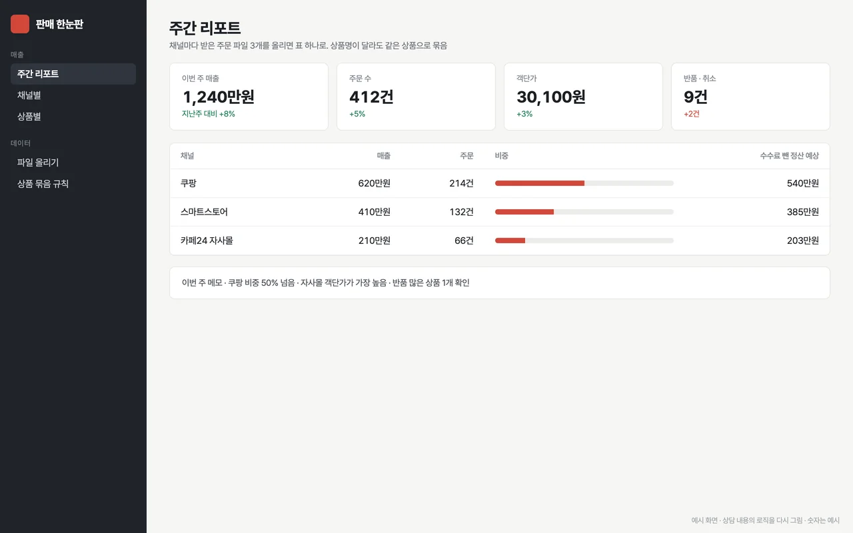Click the 판매 한눈판 app title
Viewport: 853px width, 533px height.
(59, 25)
